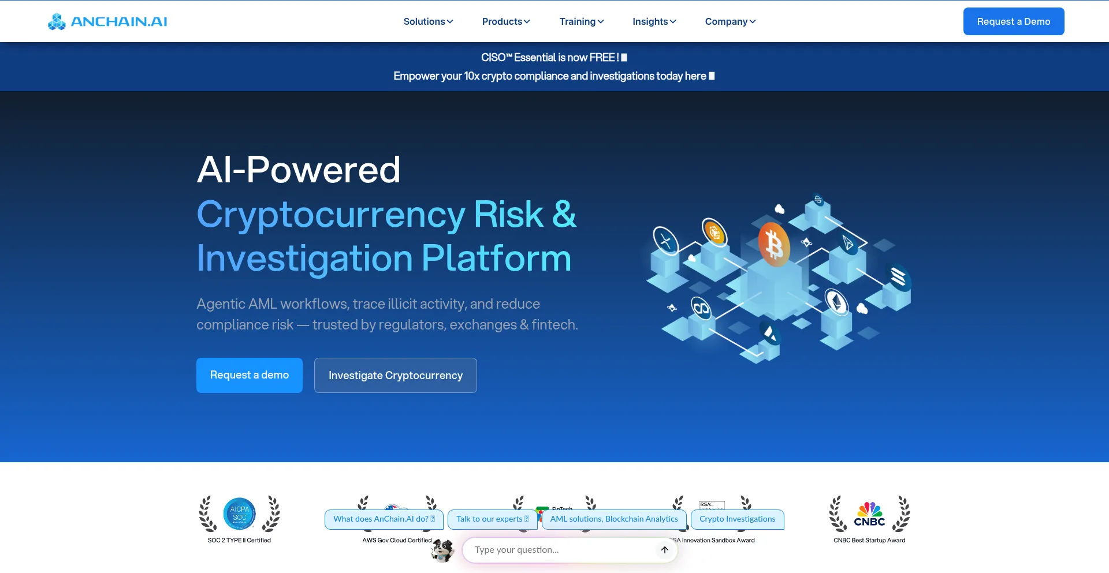Open the Products dropdown menu
The height and width of the screenshot is (573, 1109).
coord(505,21)
